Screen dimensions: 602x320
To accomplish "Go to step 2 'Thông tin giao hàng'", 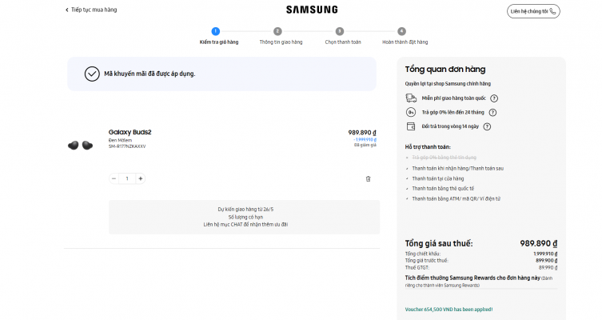I will point(277,31).
